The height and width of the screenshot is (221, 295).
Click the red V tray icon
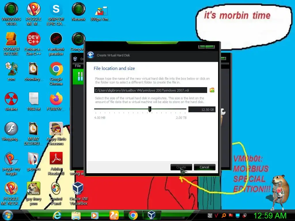tap(216, 215)
